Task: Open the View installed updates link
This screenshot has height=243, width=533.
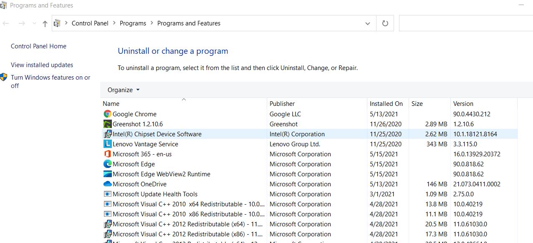Action: (x=42, y=65)
